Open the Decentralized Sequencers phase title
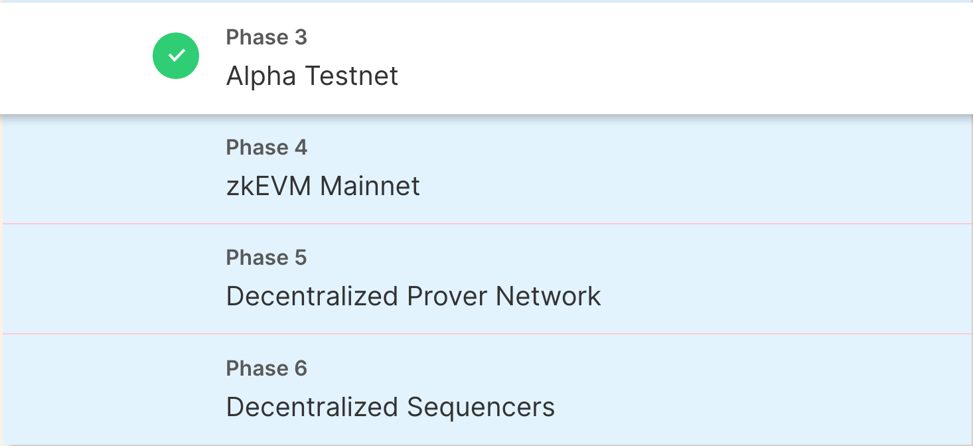 [x=390, y=407]
